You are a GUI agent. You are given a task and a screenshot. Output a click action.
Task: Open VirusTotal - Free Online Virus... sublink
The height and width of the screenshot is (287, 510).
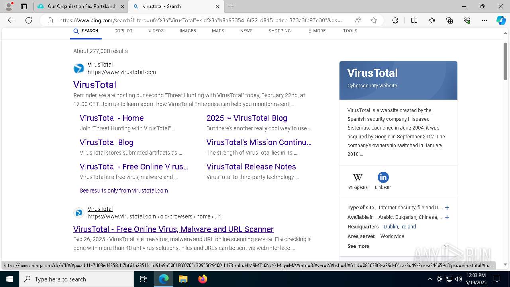tap(134, 167)
